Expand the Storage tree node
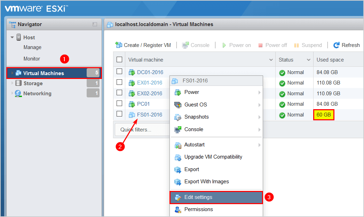The image size is (364, 217). click(12, 83)
